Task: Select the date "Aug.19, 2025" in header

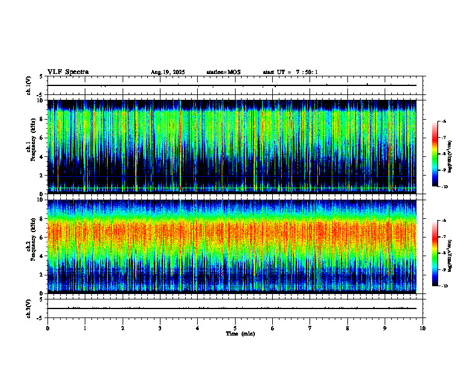Action: point(168,72)
